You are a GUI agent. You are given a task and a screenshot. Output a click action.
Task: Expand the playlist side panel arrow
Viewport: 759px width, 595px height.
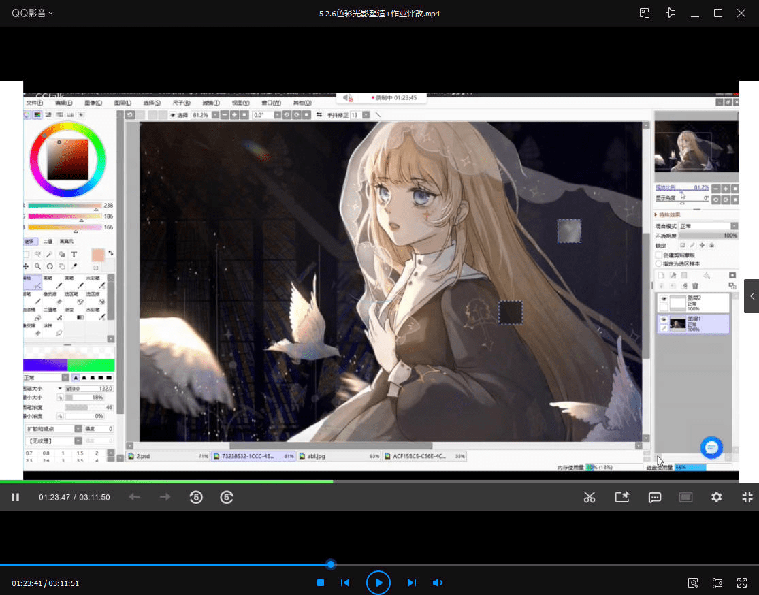(x=752, y=296)
